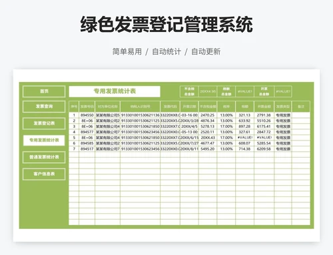Screen dimensions: 333x255
Task: Select invoice number cell 894517
Action: click(x=87, y=149)
